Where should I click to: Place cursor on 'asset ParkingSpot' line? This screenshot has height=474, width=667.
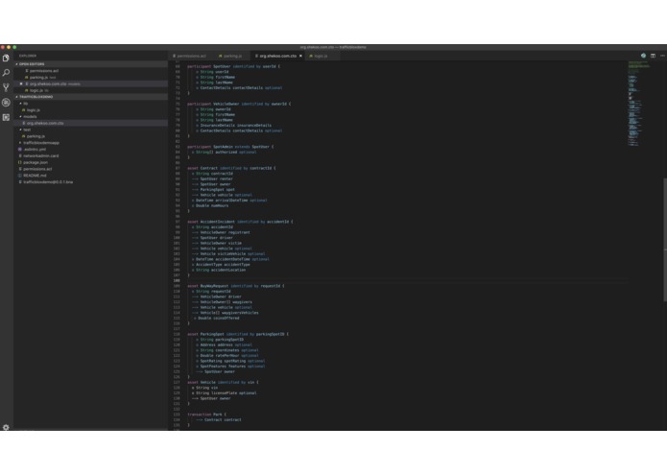[x=238, y=334]
